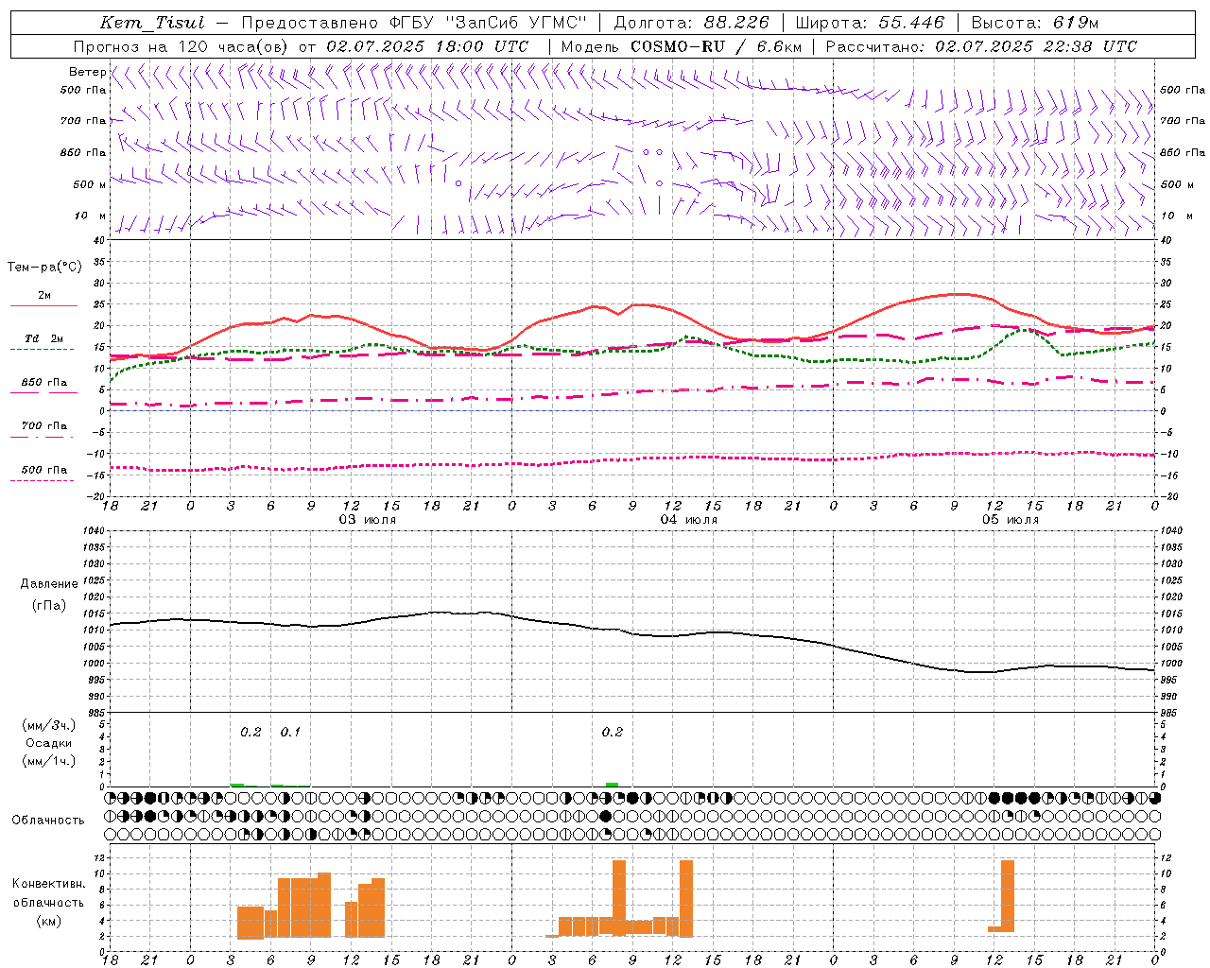Select the elevation text Высота: 619м

pyautogui.click(x=1035, y=23)
